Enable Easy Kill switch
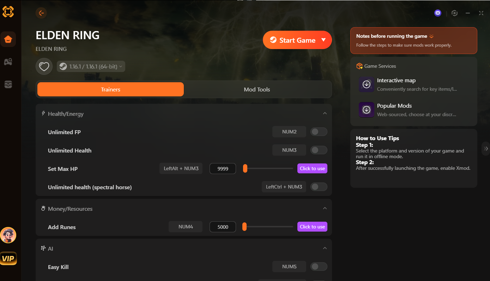The width and height of the screenshot is (490, 281). click(319, 267)
